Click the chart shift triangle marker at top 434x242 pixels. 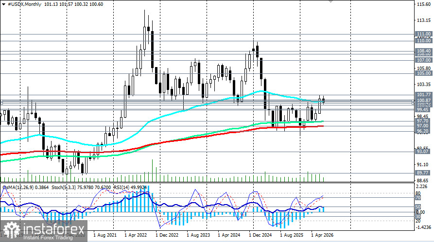(330, 1)
